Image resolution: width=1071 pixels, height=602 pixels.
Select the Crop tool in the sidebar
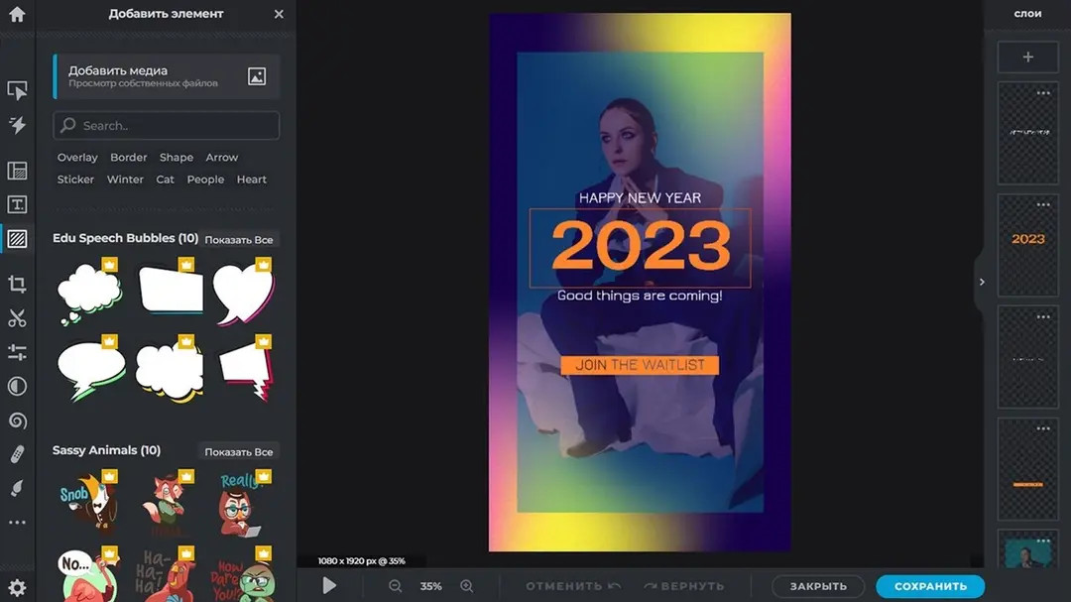pyautogui.click(x=17, y=285)
